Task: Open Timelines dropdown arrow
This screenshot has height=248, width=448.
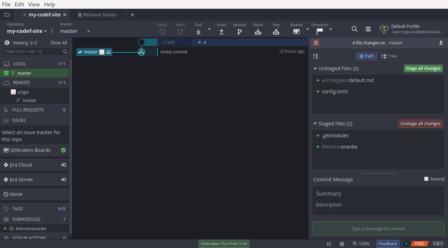Action: click(330, 29)
